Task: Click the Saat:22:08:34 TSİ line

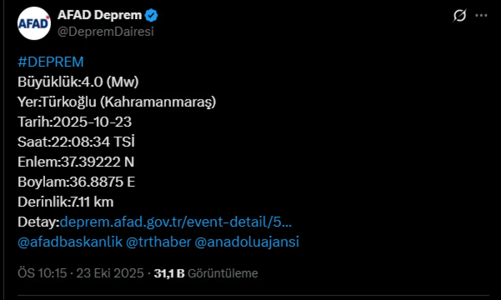Action: coord(76,142)
